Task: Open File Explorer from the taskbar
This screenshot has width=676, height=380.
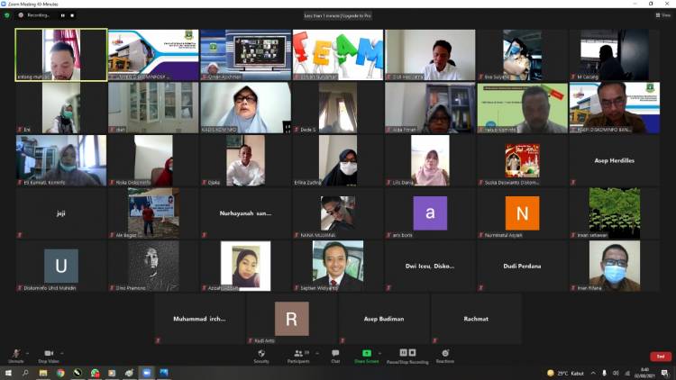Action: click(x=43, y=373)
